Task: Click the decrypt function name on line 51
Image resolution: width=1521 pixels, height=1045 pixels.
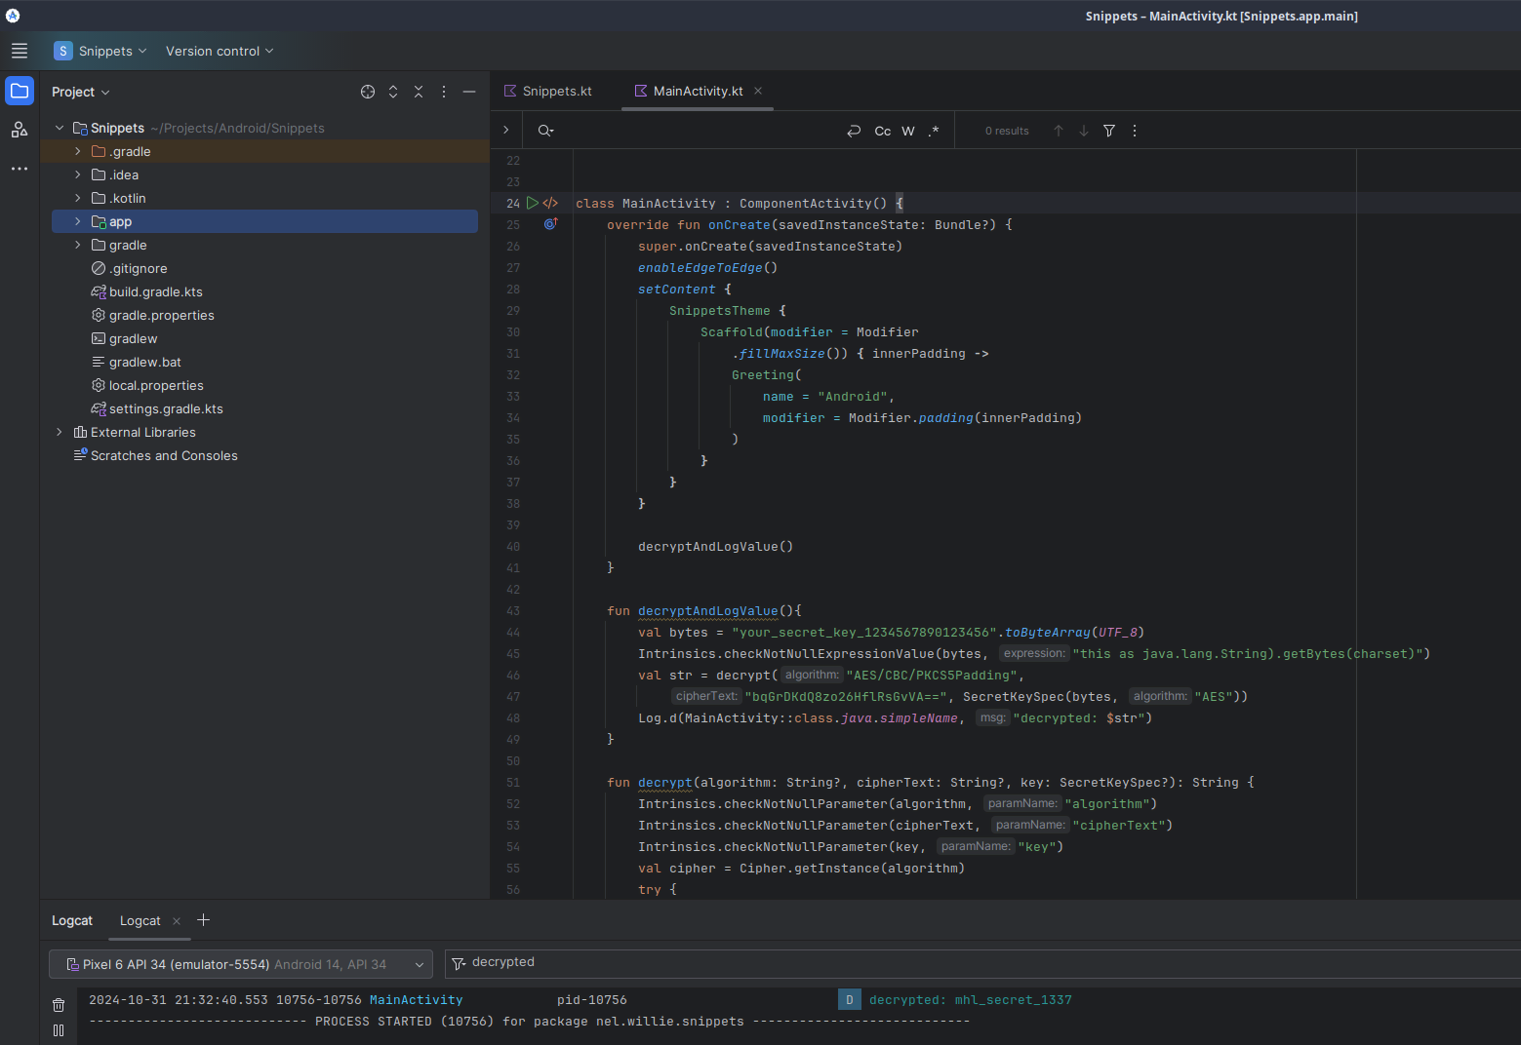Action: 665,783
